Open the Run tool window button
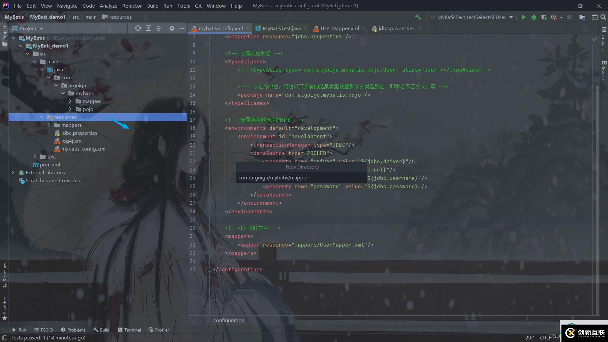This screenshot has height=342, width=608. pos(19,330)
